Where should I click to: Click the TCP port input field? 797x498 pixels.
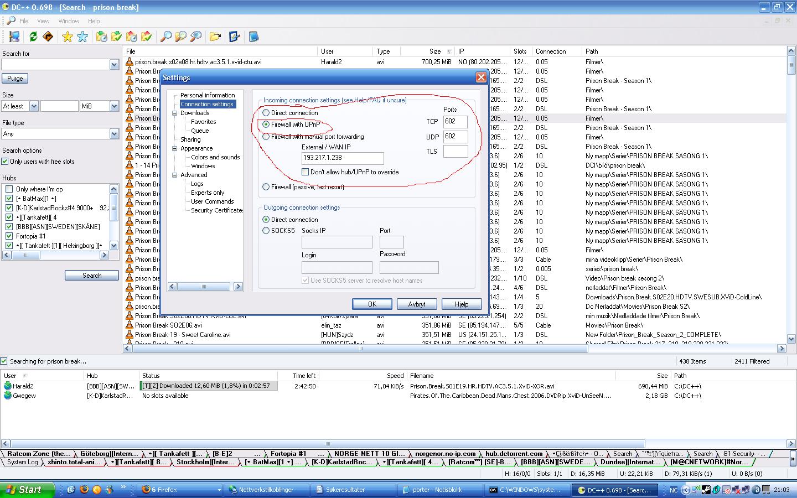click(x=456, y=122)
